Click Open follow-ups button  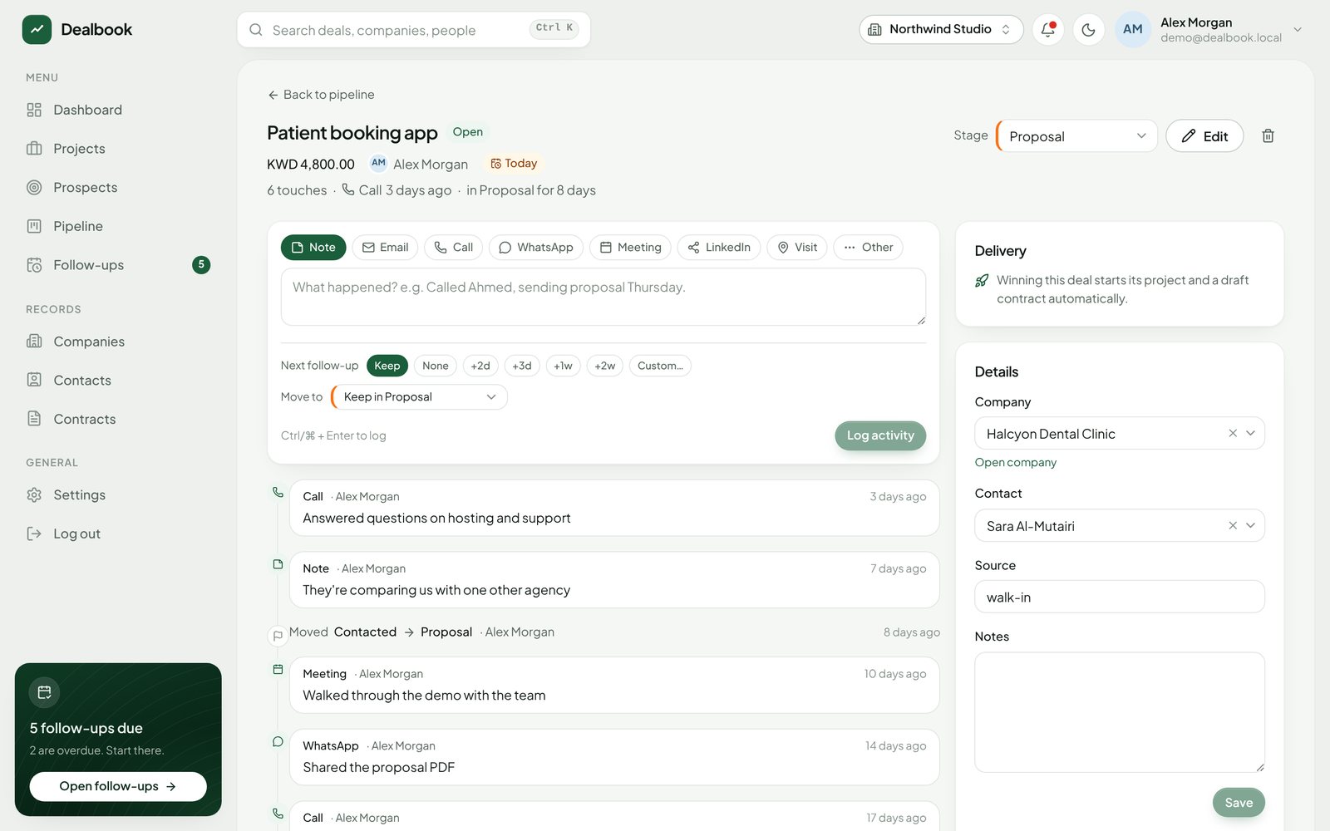point(118,786)
